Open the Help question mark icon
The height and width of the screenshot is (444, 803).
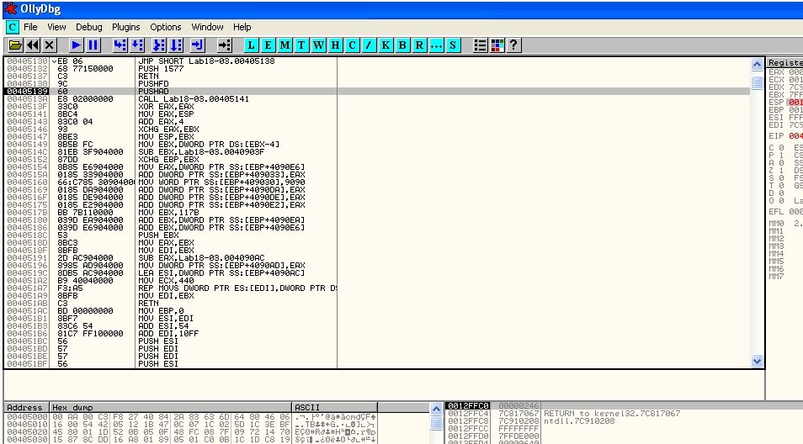coord(513,45)
